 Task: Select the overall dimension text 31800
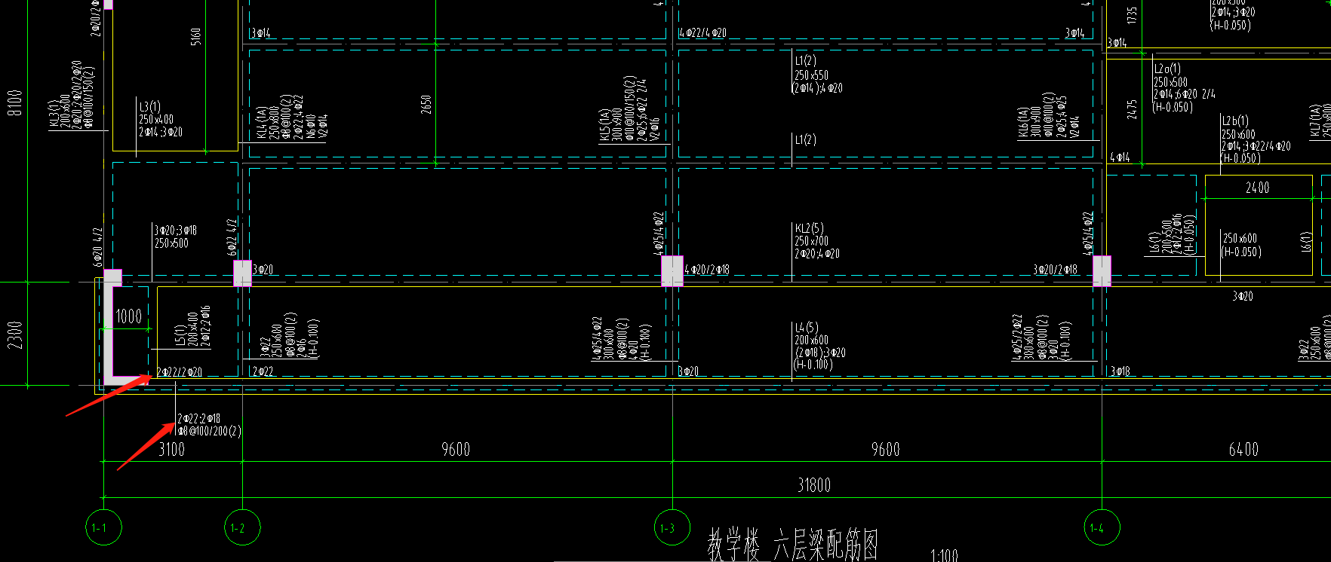813,485
